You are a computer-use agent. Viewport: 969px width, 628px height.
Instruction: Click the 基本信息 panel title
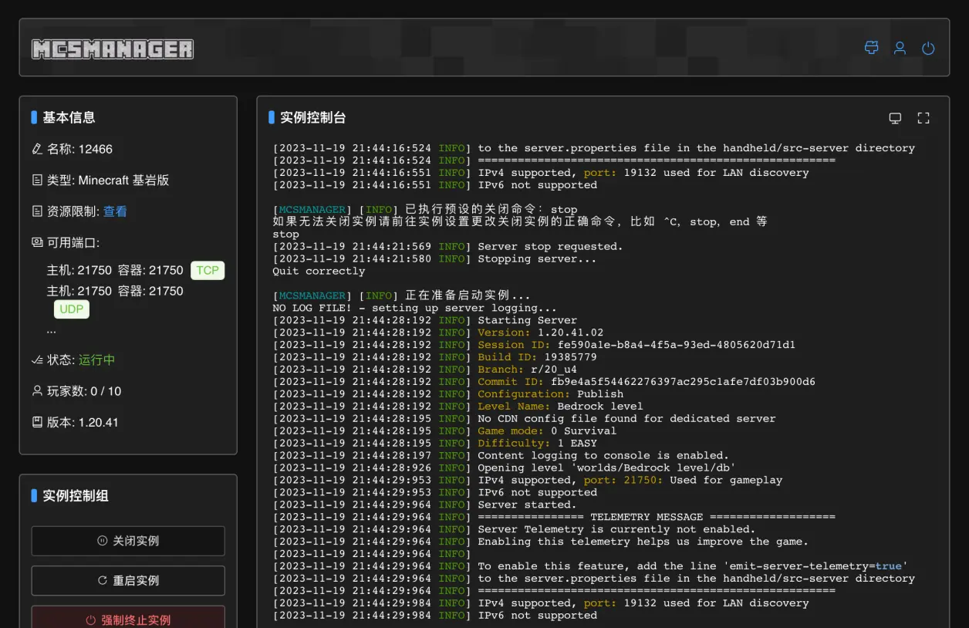pos(69,117)
